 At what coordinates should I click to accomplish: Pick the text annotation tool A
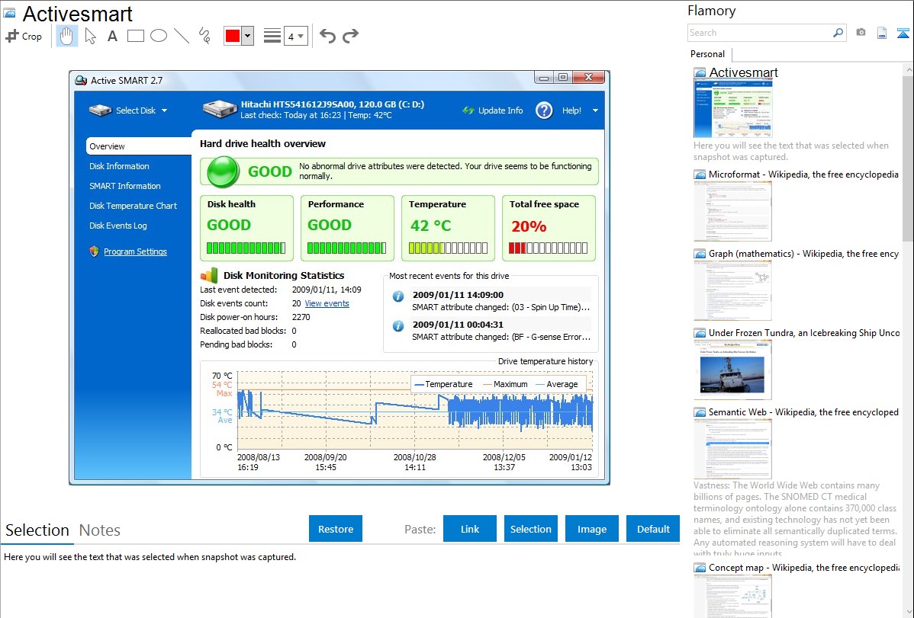point(112,36)
